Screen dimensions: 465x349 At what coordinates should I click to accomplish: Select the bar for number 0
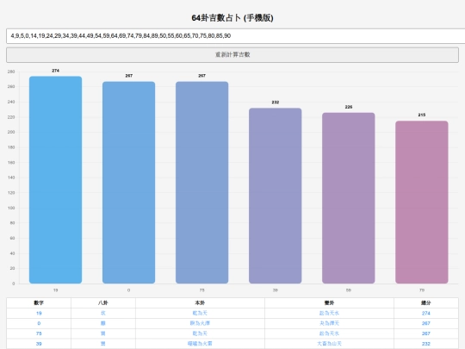(x=128, y=183)
